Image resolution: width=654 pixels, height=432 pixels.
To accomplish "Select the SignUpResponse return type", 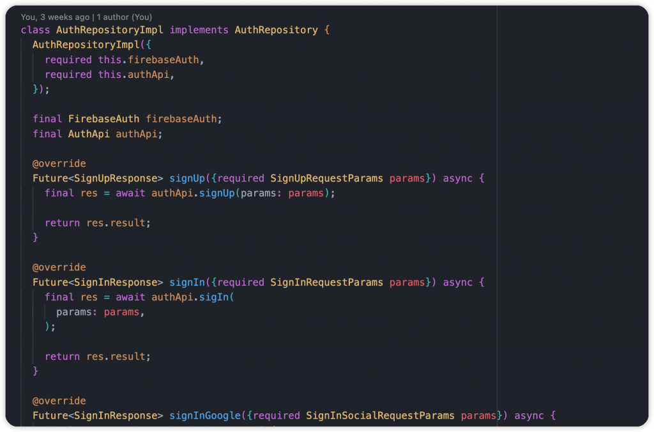I will [116, 178].
